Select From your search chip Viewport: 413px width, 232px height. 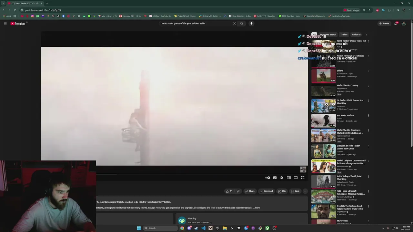tap(328, 34)
